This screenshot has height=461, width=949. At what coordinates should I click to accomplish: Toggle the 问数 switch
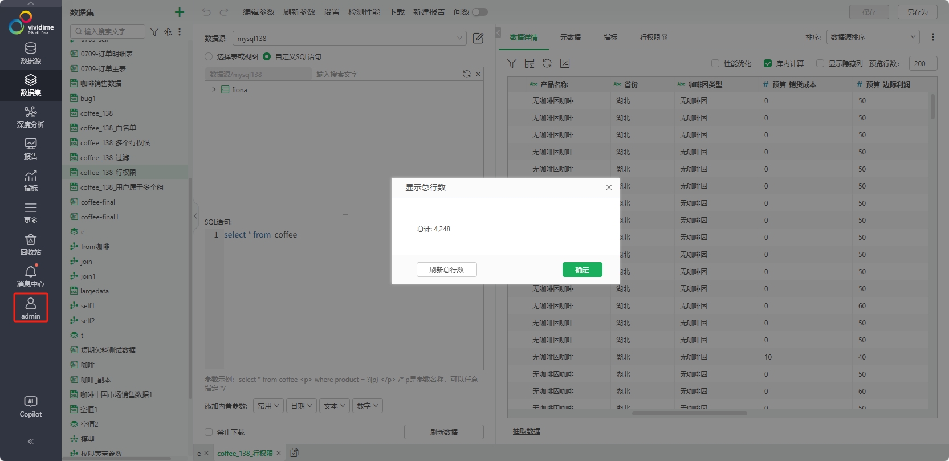tap(479, 12)
